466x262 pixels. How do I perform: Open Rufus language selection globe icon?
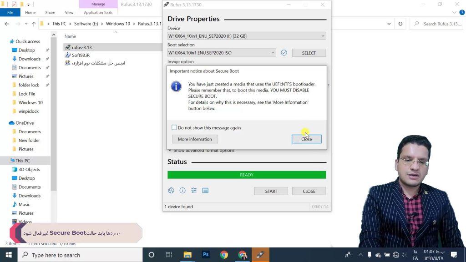171,191
